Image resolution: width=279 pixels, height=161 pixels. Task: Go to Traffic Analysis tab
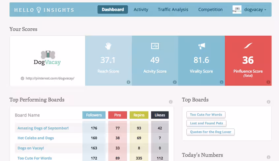pyautogui.click(x=173, y=10)
